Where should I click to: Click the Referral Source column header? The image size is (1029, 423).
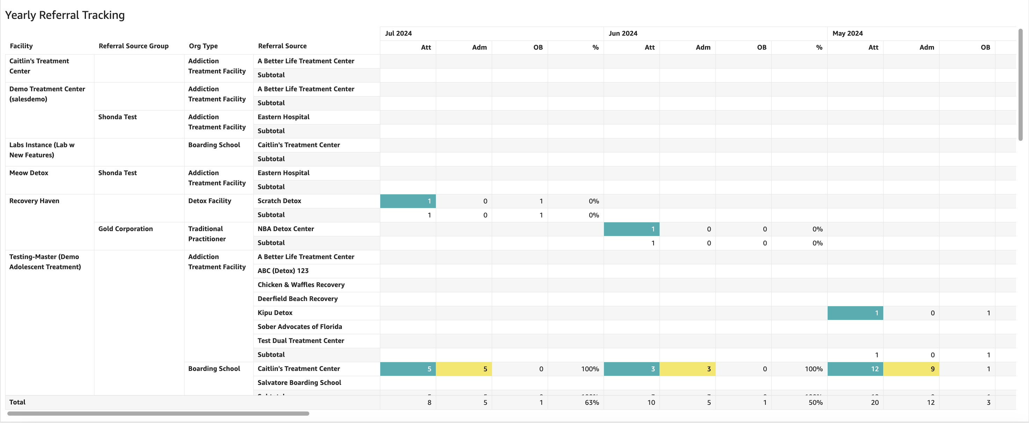click(282, 46)
